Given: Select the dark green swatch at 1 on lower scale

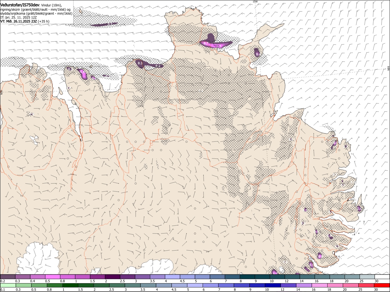Looking at the screenshot, I should [x=70, y=285].
